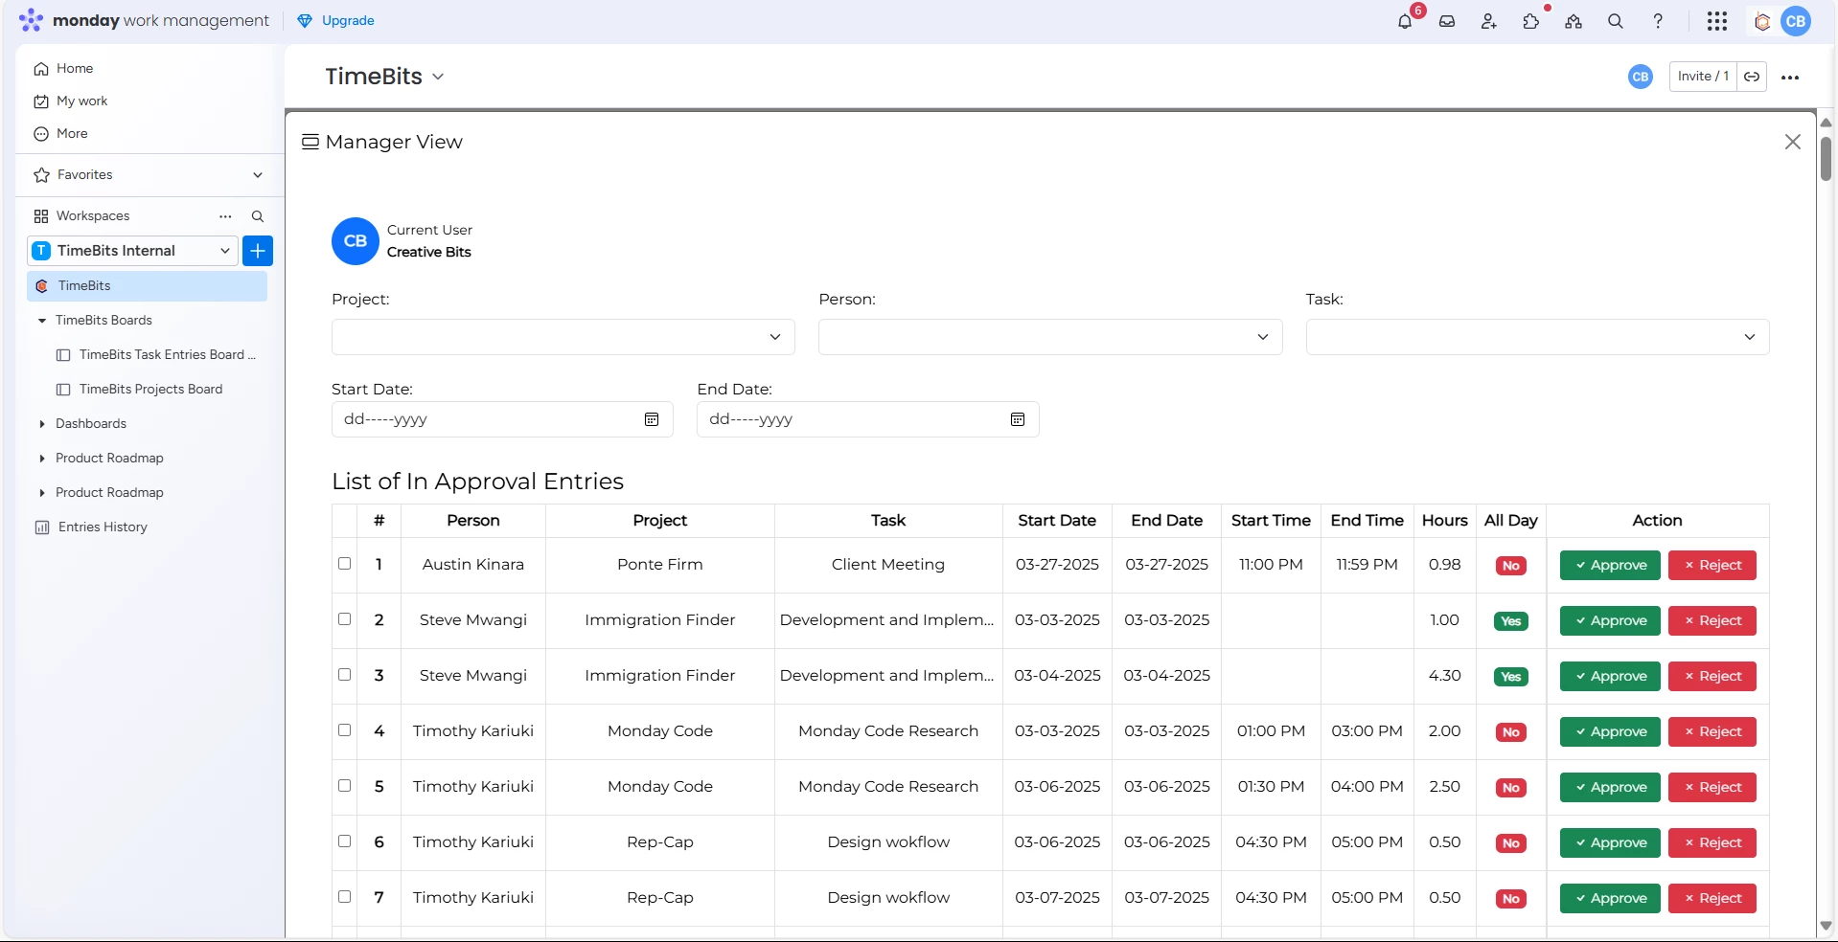
Task: Check the row 2 checkbox
Action: (345, 619)
